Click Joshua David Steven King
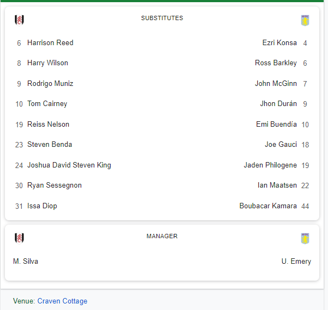 [69, 165]
